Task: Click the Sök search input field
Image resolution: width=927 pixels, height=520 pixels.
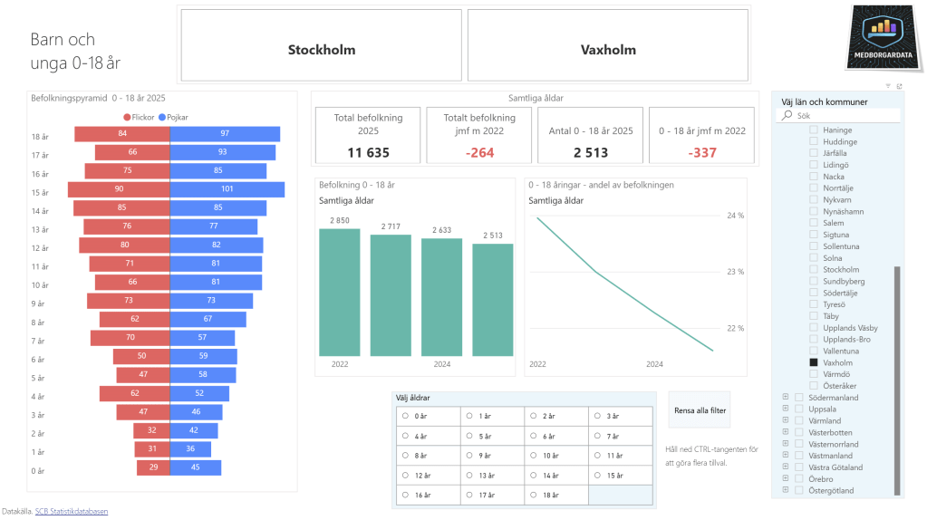Action: [x=843, y=116]
